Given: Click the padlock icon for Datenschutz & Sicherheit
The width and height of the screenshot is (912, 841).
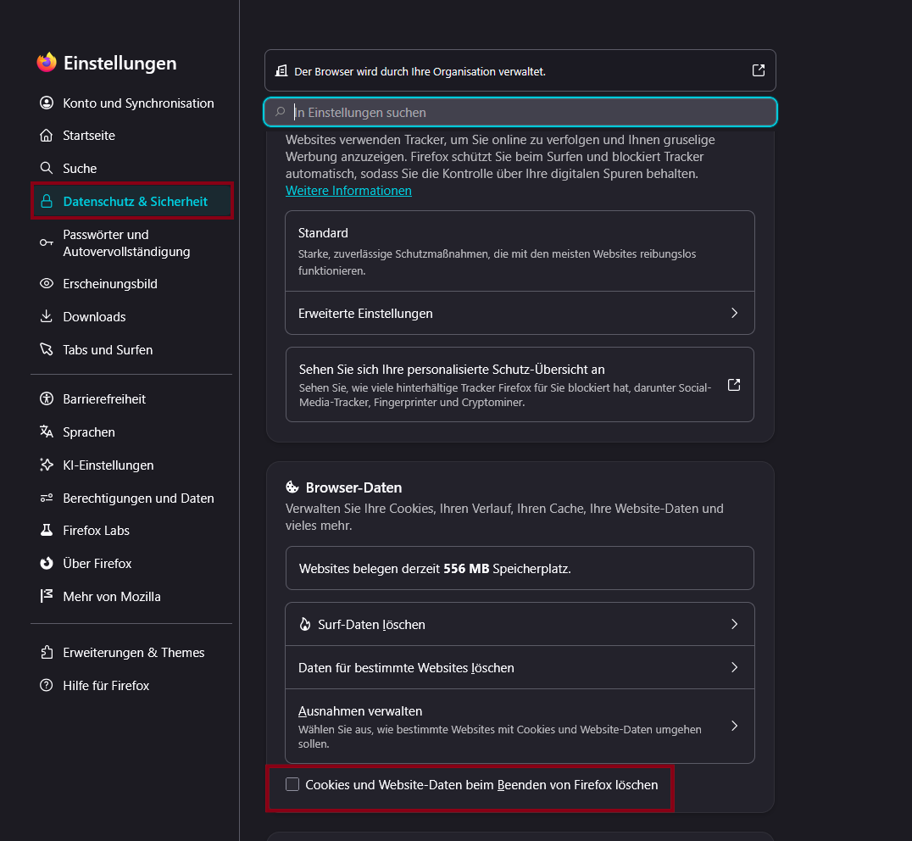Looking at the screenshot, I should click(47, 201).
